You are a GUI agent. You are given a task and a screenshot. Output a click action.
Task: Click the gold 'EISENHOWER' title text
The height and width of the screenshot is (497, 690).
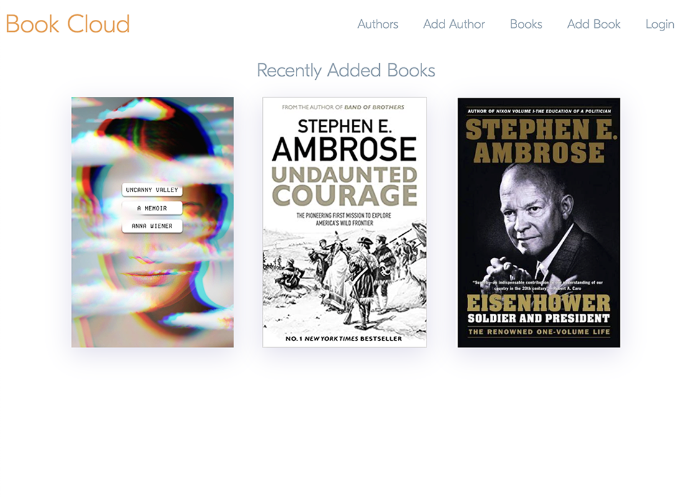(538, 303)
